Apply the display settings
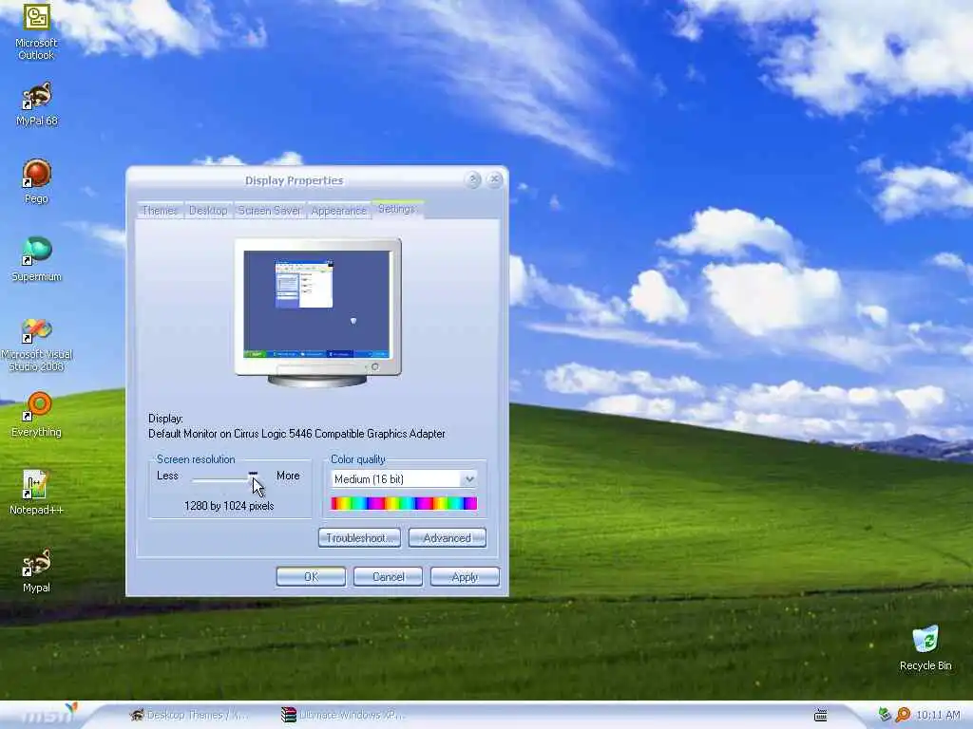The width and height of the screenshot is (973, 729). coord(465,576)
